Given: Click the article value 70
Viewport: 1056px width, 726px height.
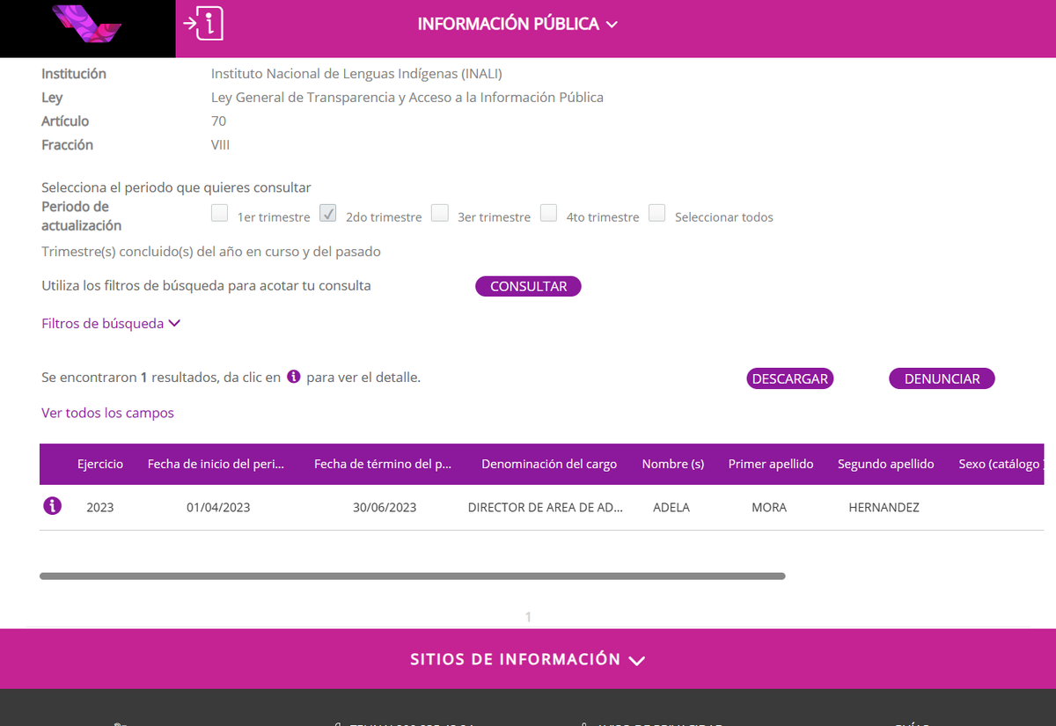Looking at the screenshot, I should click(x=218, y=121).
